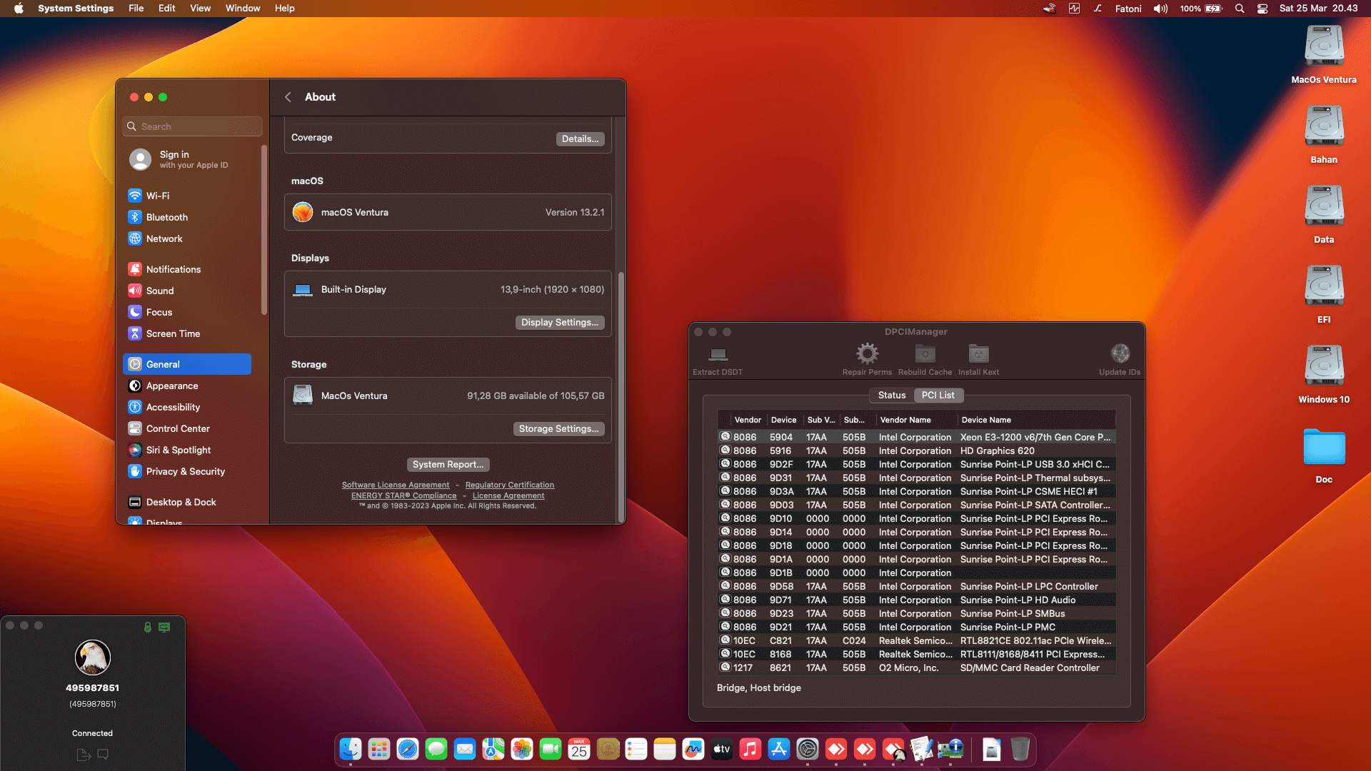Open the View menu
This screenshot has height=771, width=1371.
201,9
